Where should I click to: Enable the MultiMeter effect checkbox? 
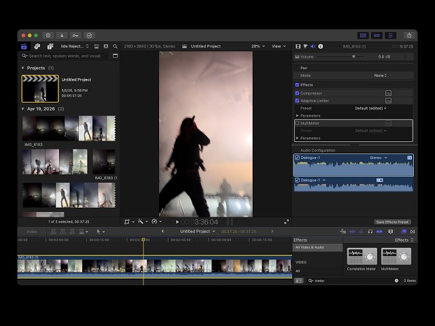coord(297,123)
